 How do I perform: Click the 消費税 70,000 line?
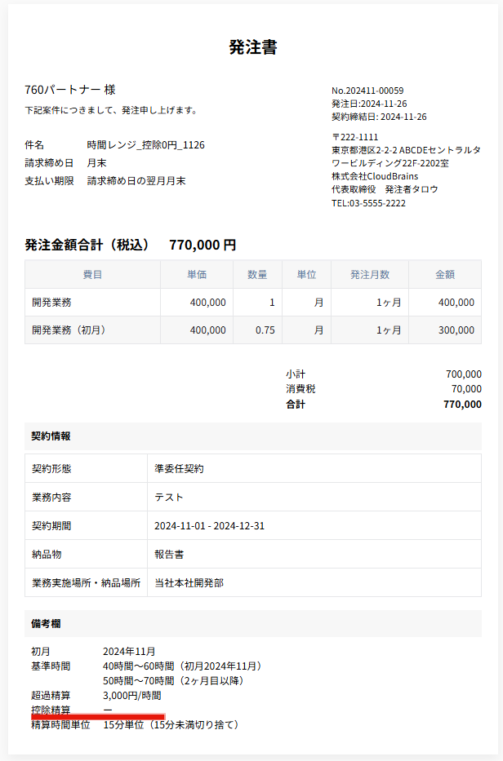click(x=384, y=389)
